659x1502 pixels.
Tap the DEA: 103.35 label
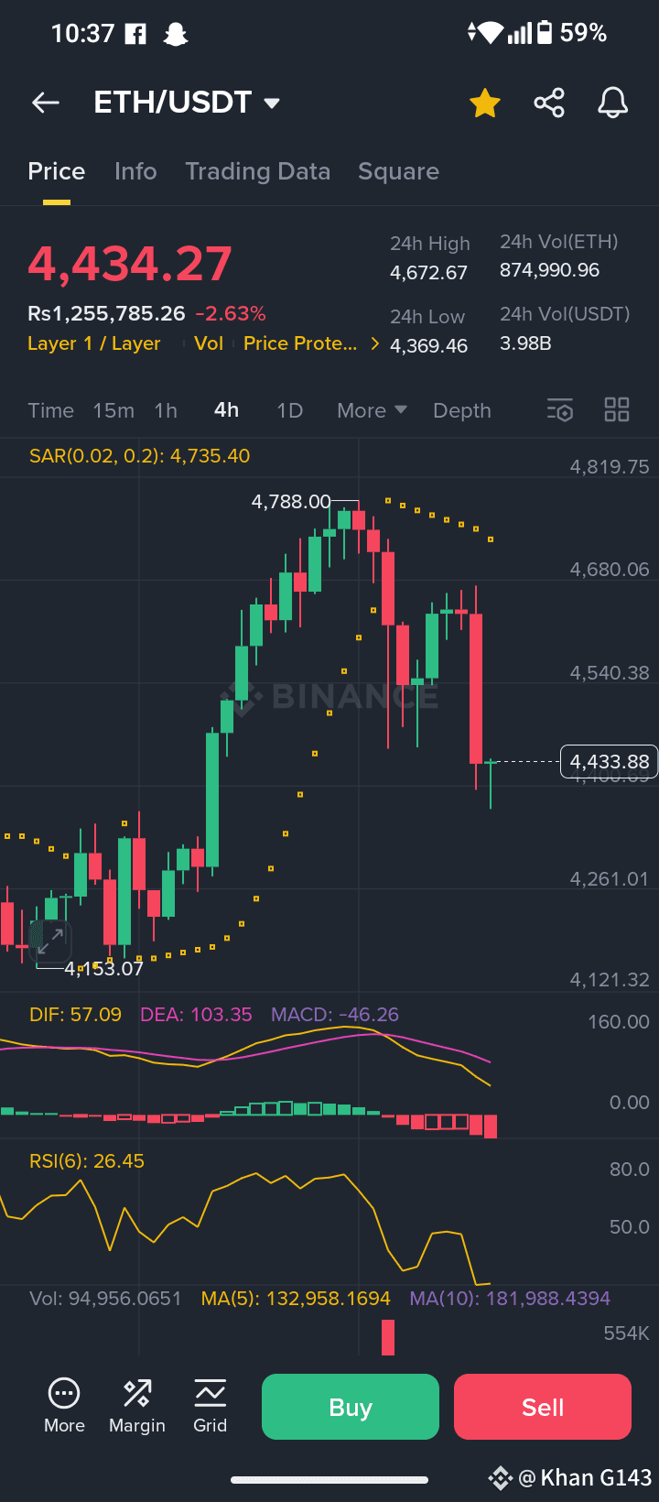click(x=196, y=1015)
